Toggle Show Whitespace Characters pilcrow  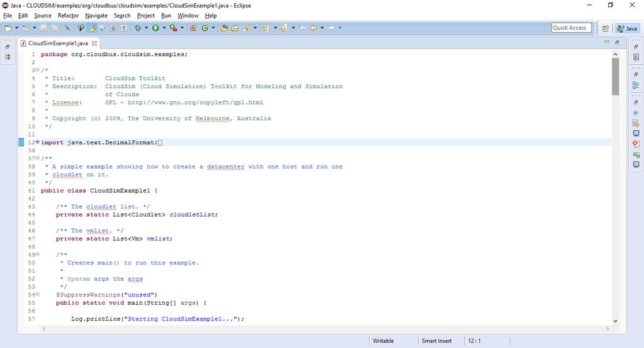point(124,28)
